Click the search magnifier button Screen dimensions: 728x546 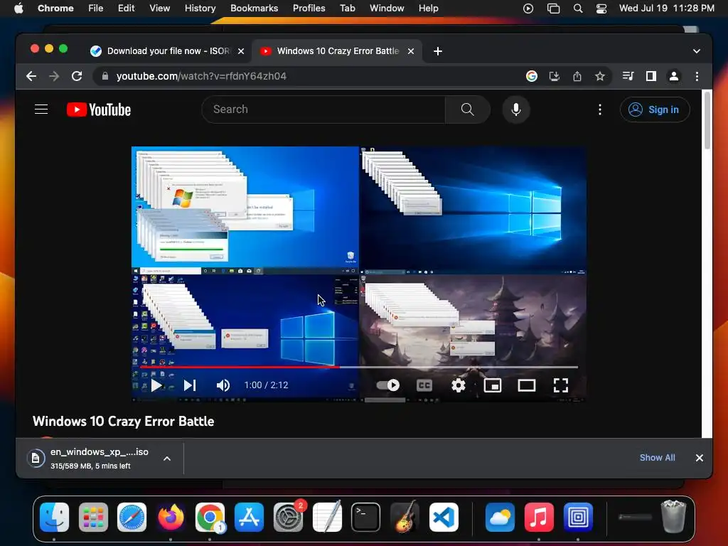(468, 109)
